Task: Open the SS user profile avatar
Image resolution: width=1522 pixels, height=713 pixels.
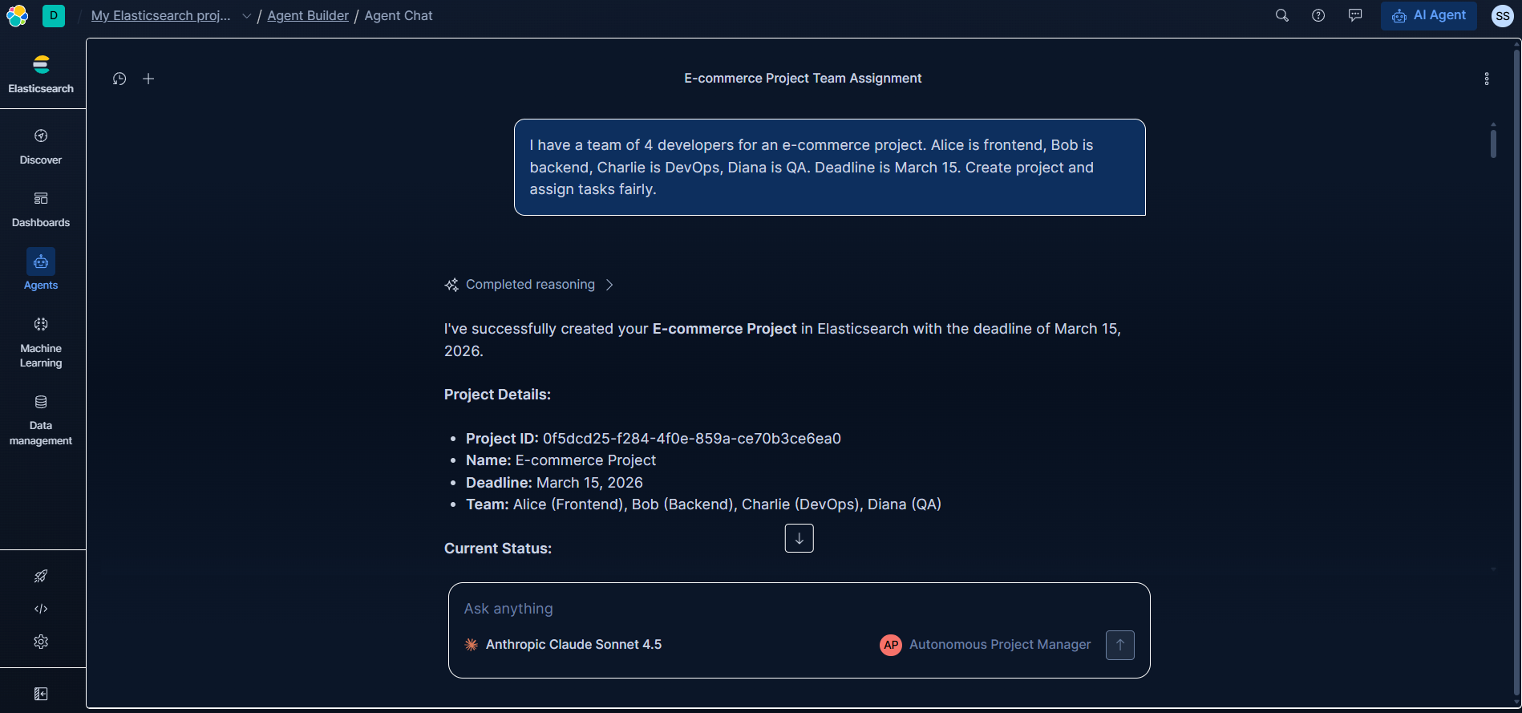Action: coord(1502,16)
